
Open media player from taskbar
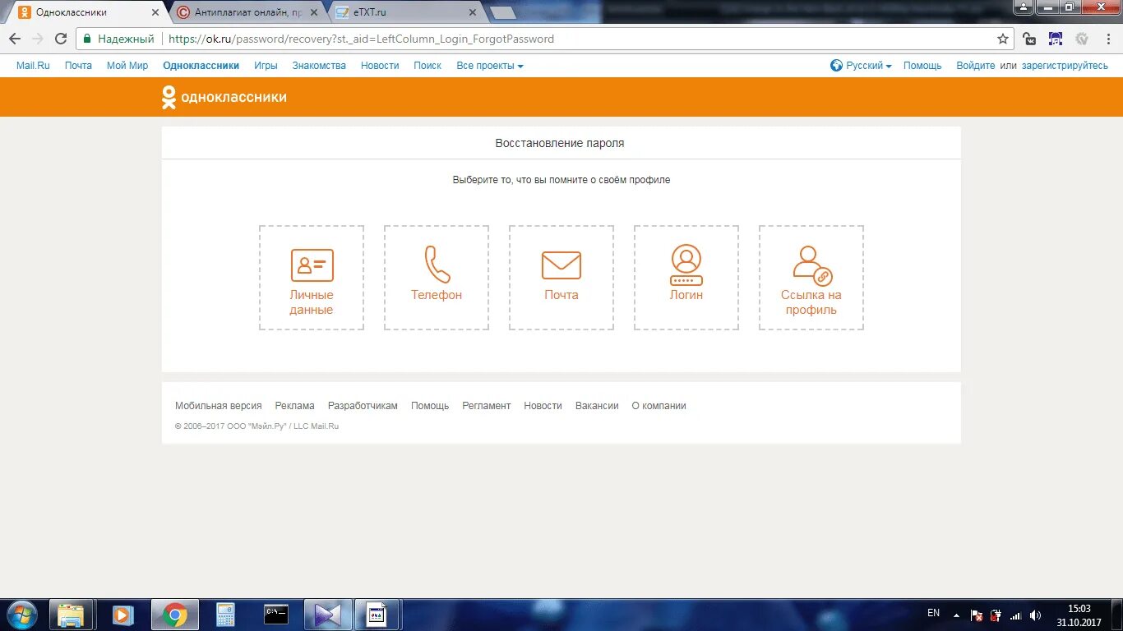pyautogui.click(x=122, y=615)
